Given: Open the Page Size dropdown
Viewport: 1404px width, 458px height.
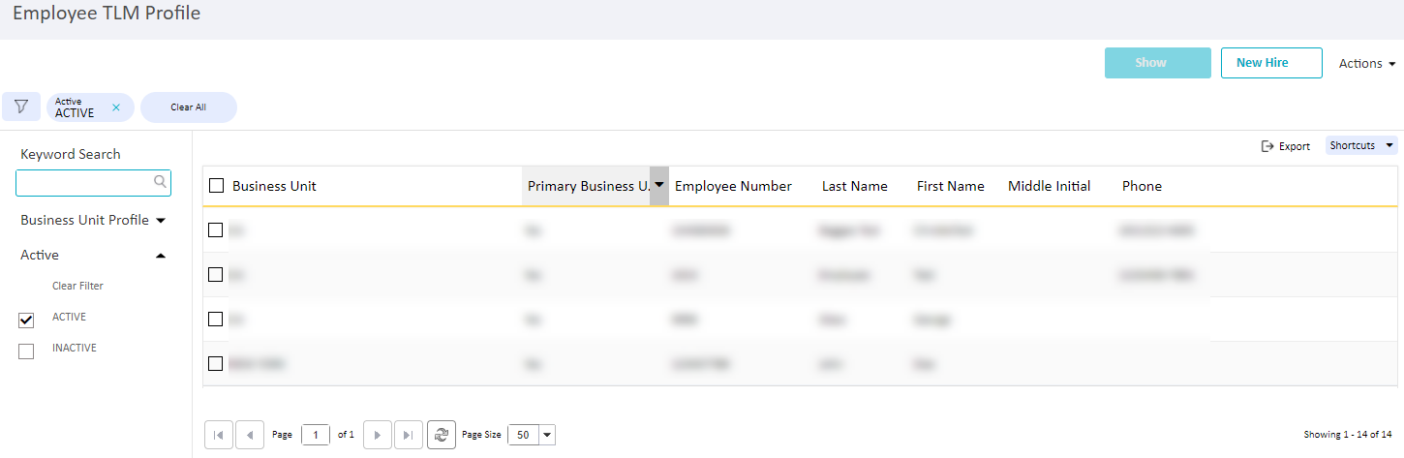Looking at the screenshot, I should 547,435.
